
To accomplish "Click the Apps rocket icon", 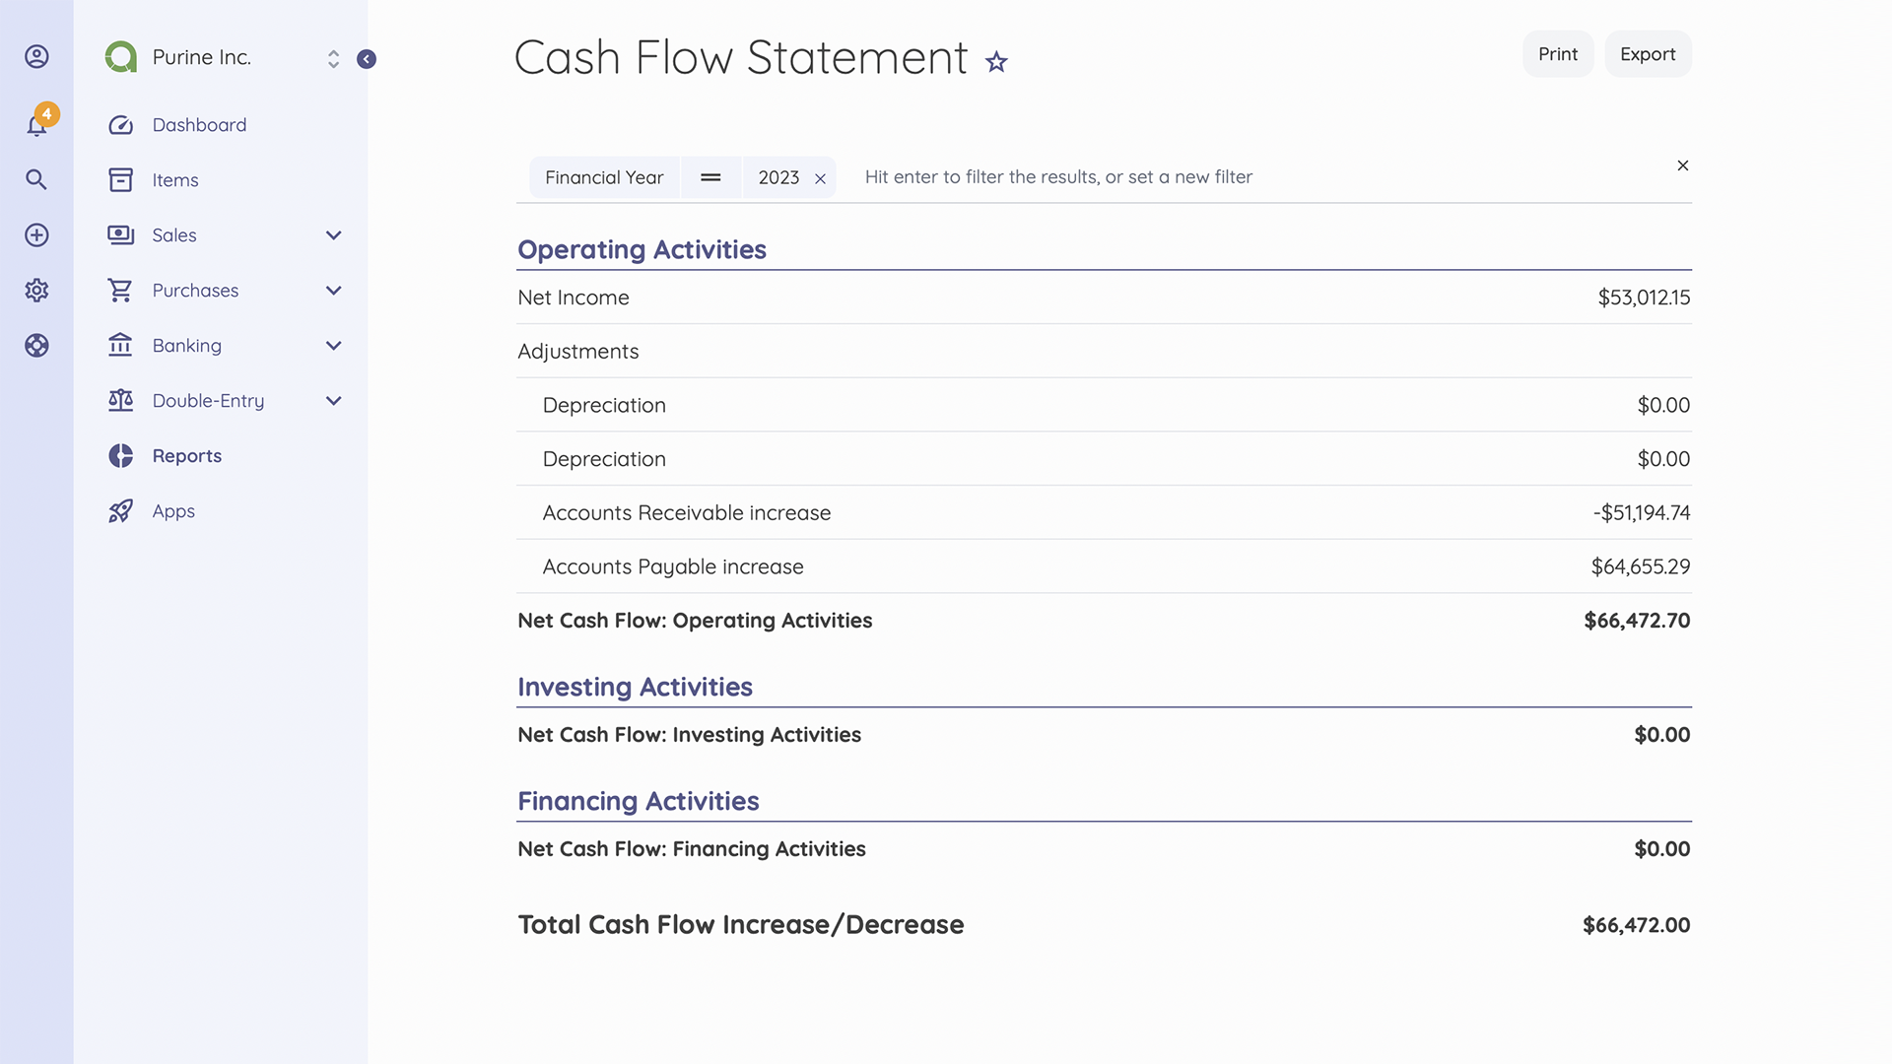I will [120, 510].
